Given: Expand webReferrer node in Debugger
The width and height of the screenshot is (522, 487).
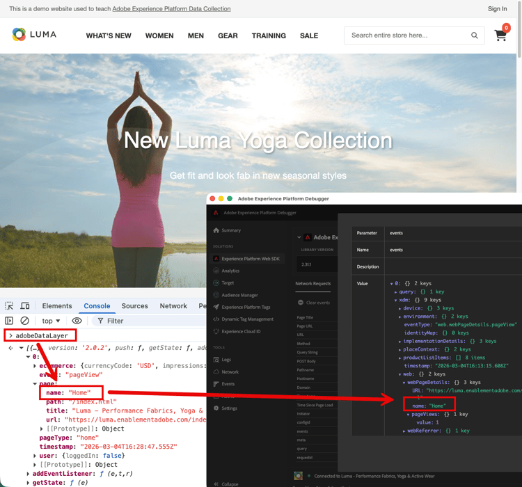Looking at the screenshot, I should coord(404,431).
